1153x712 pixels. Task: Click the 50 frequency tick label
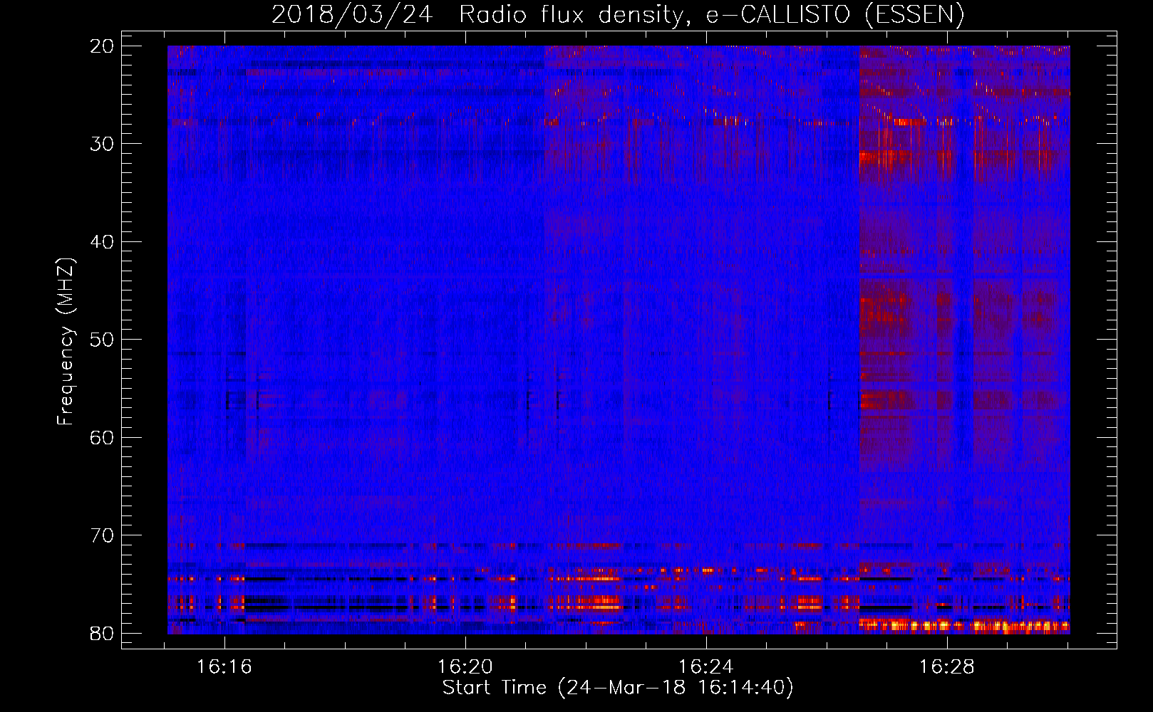click(x=102, y=340)
